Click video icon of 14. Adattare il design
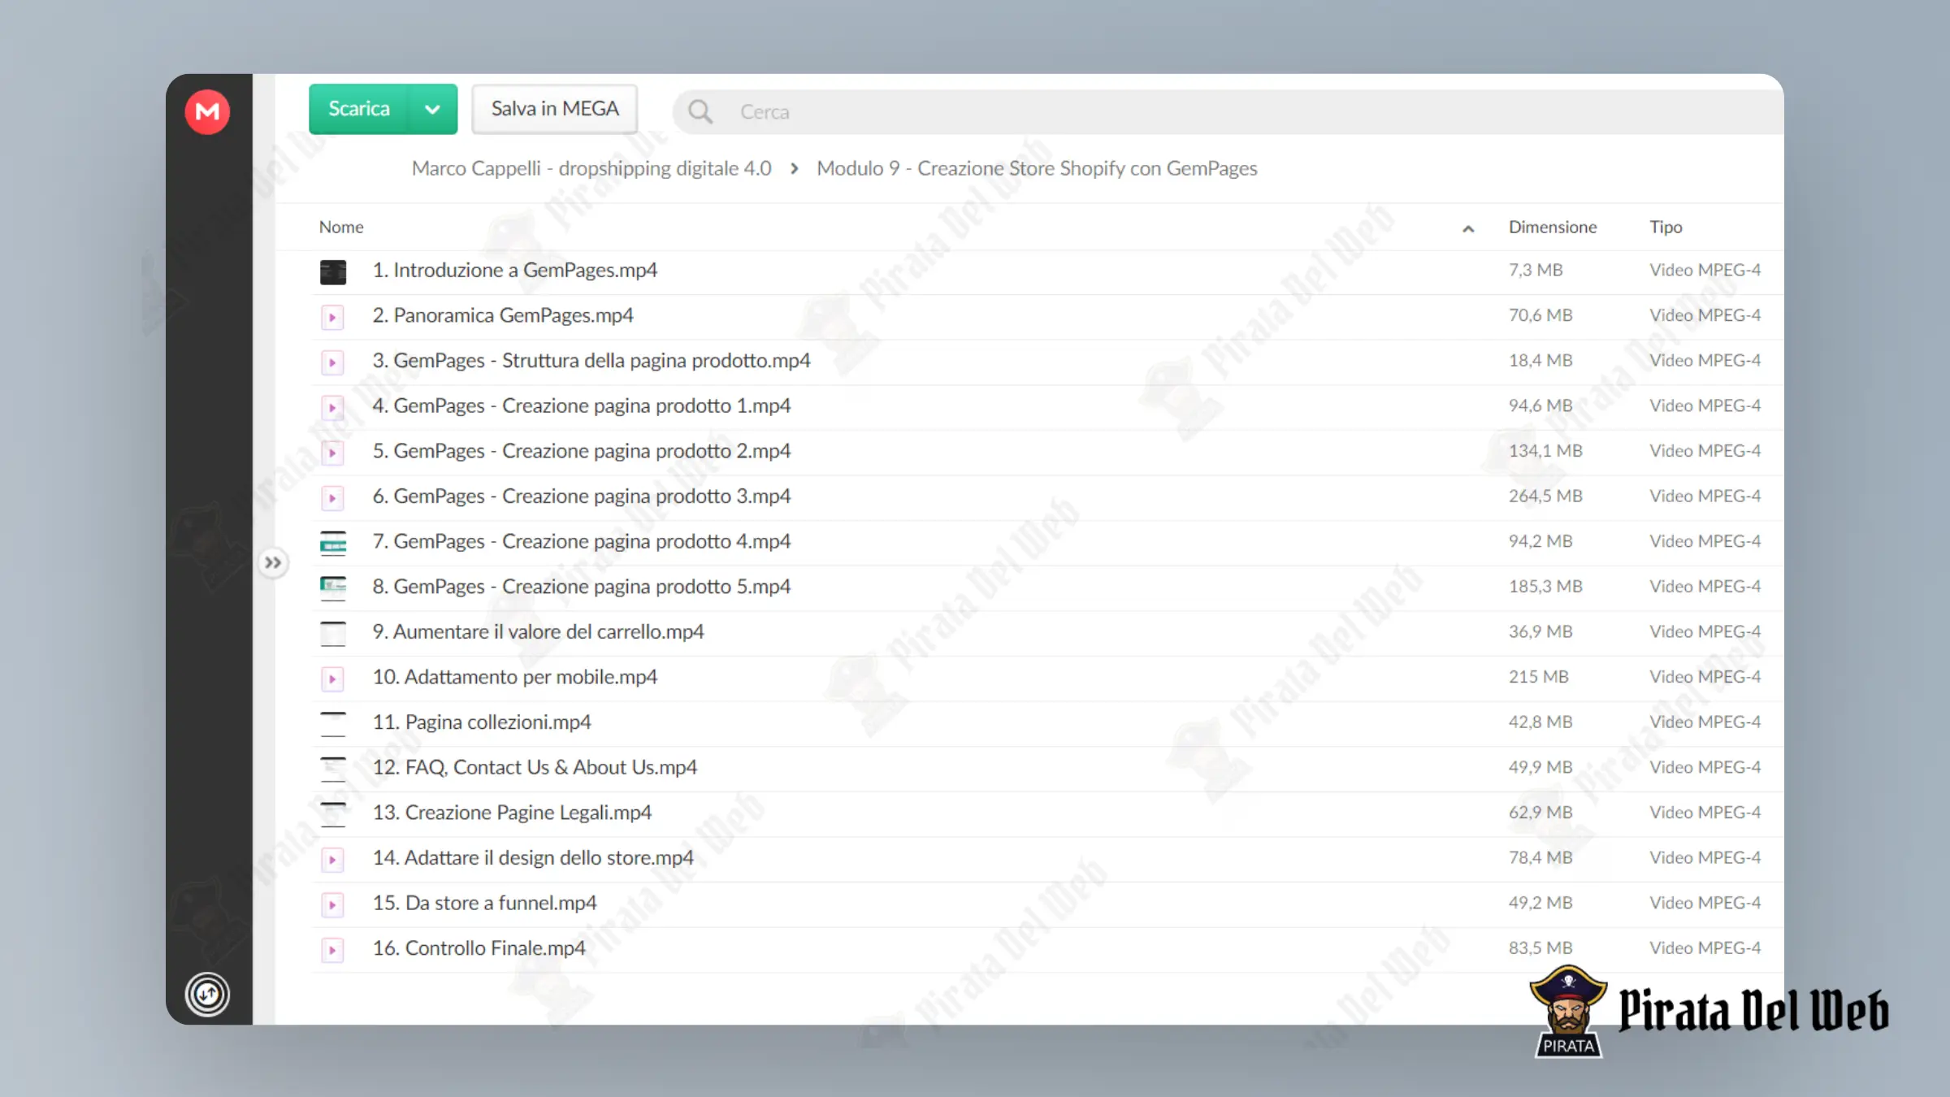The image size is (1950, 1097). point(332,860)
